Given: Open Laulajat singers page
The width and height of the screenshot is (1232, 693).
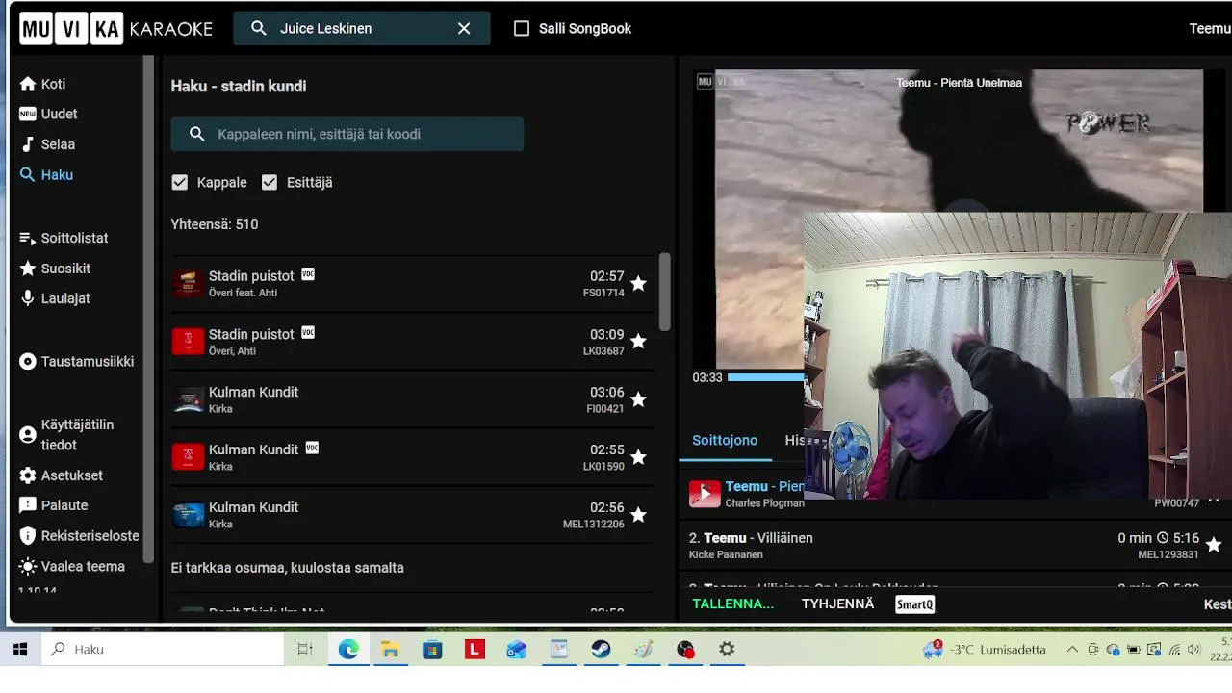Looking at the screenshot, I should pos(55,298).
